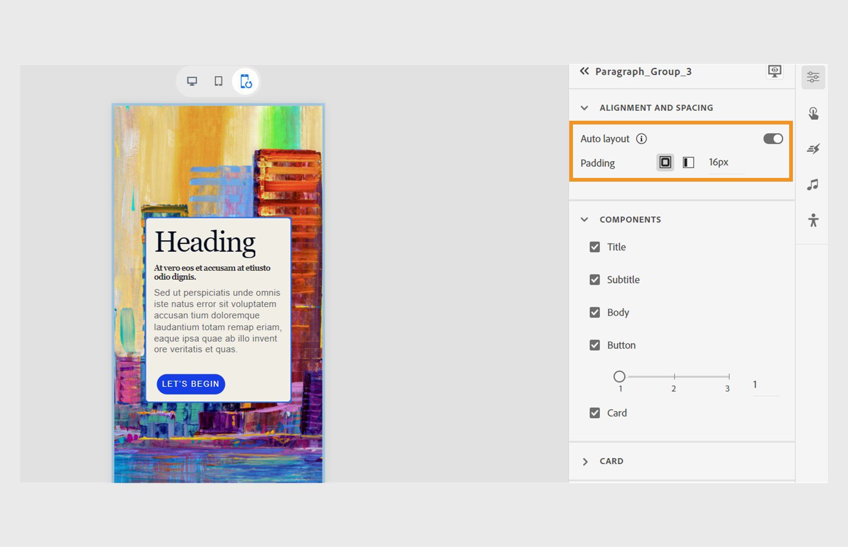Switch to desktop preview icon

[x=191, y=80]
